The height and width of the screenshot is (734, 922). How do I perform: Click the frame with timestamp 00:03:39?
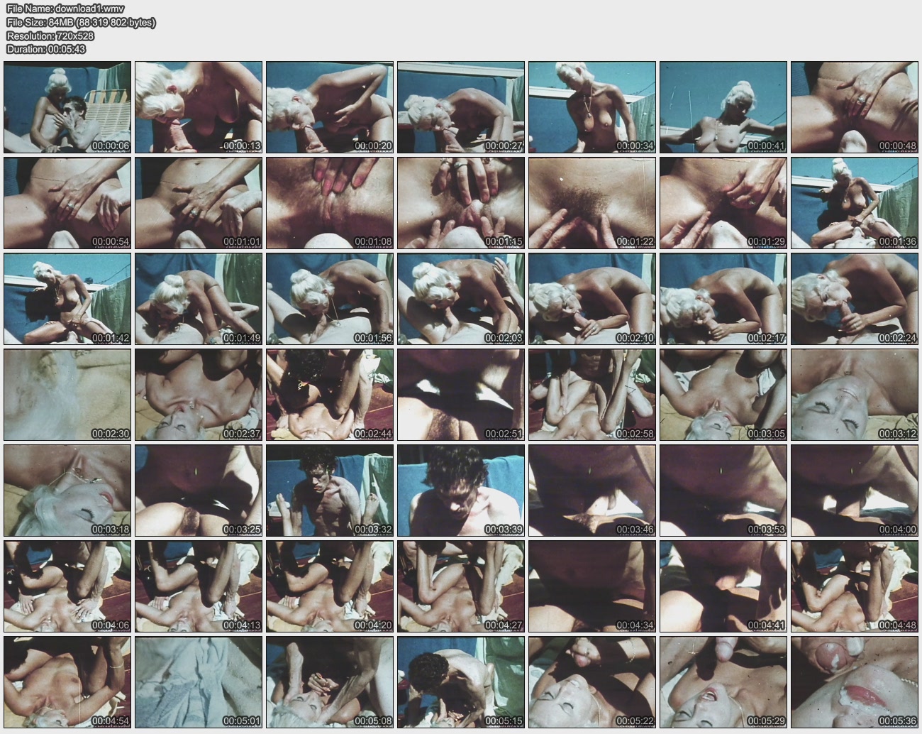(461, 491)
